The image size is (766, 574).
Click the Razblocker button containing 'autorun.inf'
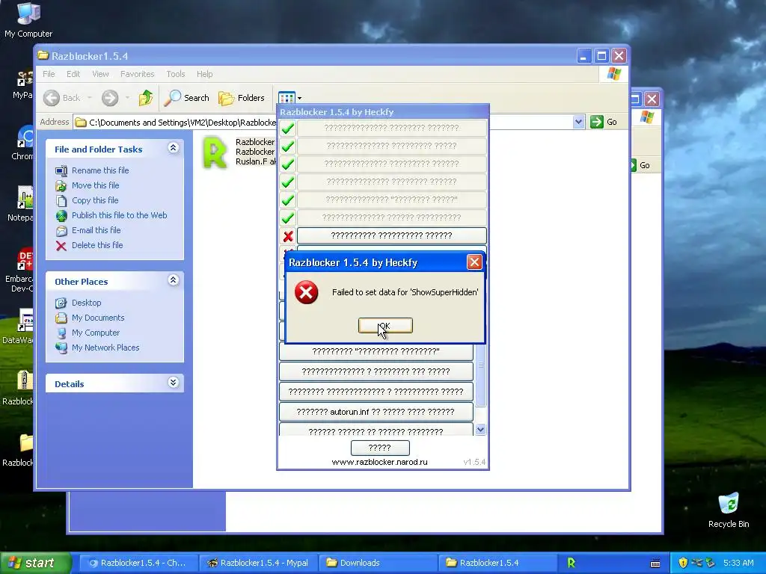tap(376, 412)
